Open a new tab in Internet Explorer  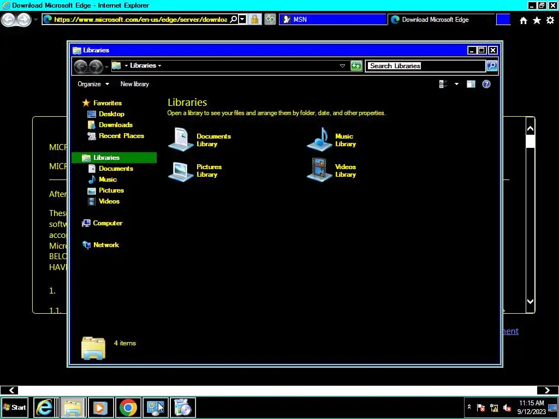point(503,20)
